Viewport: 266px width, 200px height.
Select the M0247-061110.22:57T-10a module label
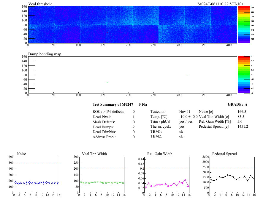[x=220, y=4]
